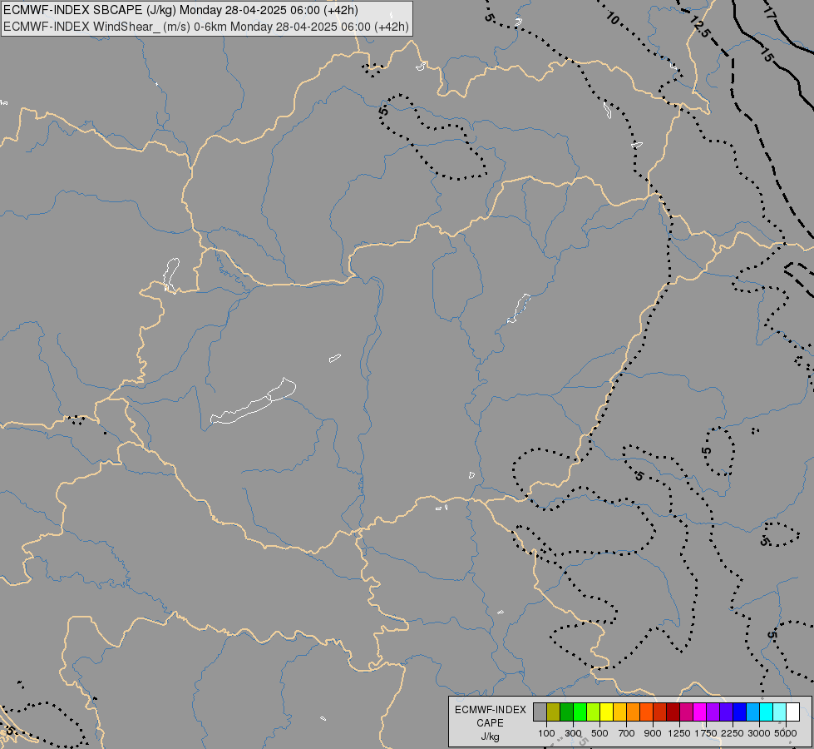Click the 'ECMWF-INDEX' label in the legend box

pos(491,710)
